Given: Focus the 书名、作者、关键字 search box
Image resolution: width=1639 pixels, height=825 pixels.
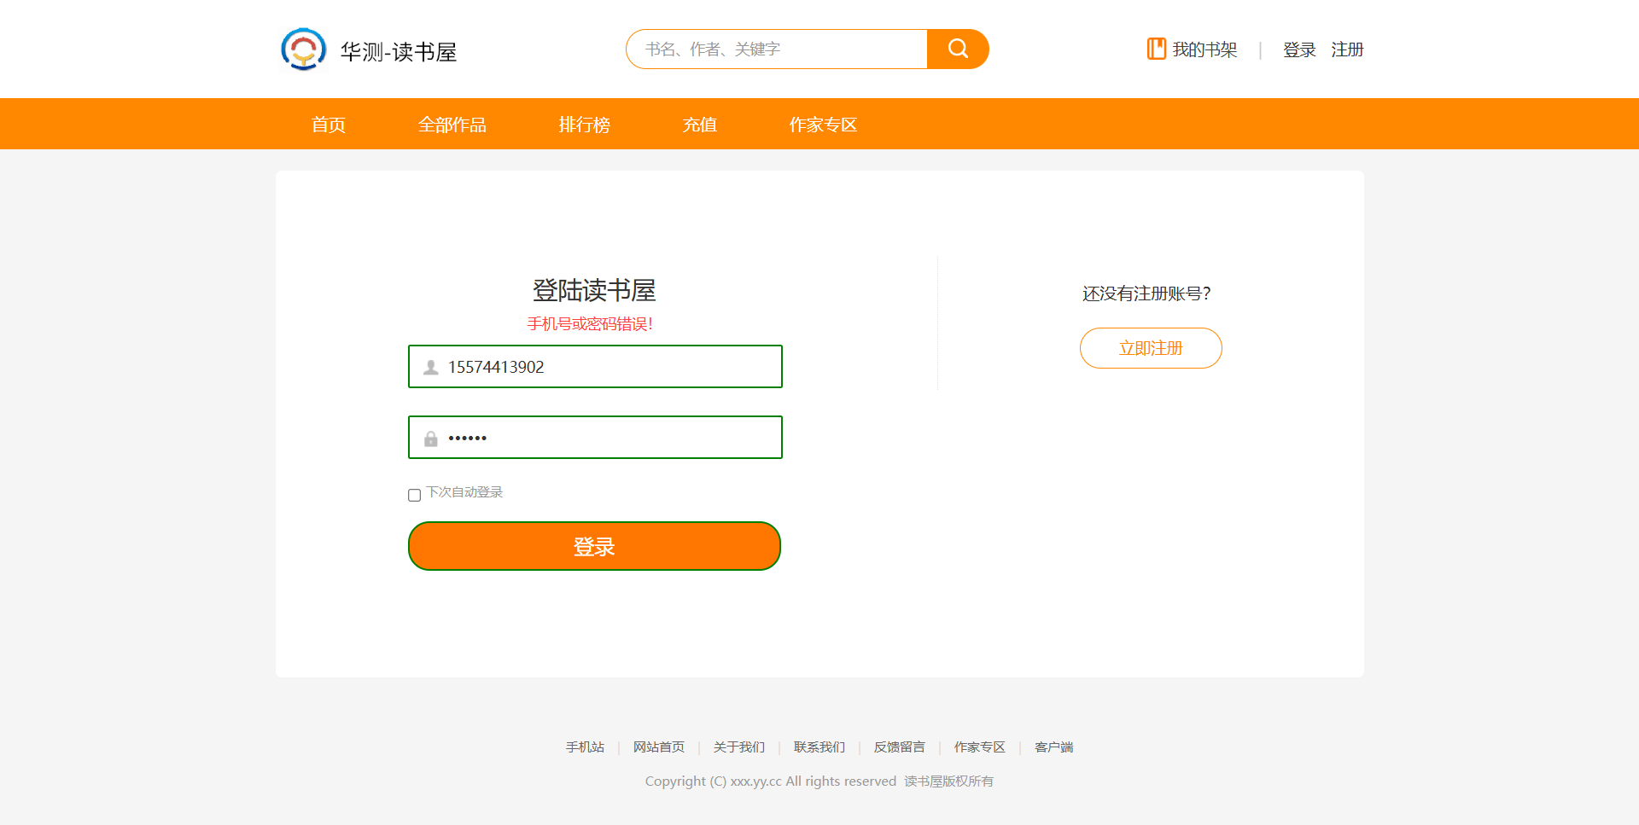Looking at the screenshot, I should pyautogui.click(x=777, y=49).
